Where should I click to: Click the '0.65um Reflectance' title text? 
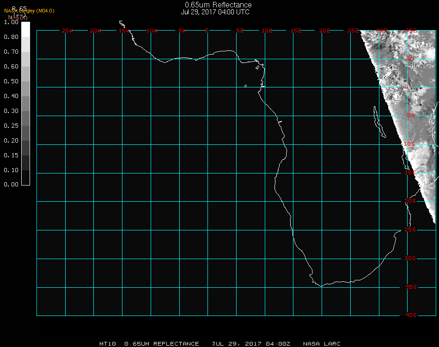tap(218, 5)
